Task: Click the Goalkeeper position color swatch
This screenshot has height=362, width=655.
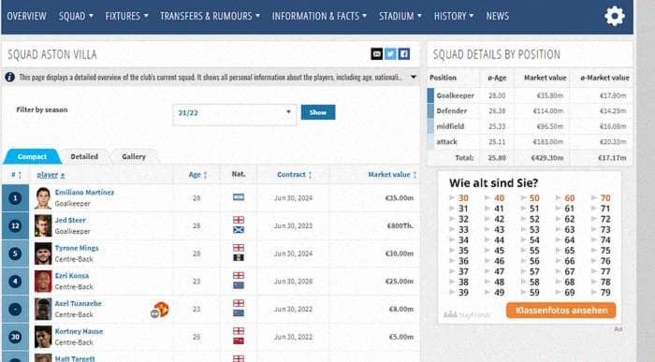Action: (430, 95)
